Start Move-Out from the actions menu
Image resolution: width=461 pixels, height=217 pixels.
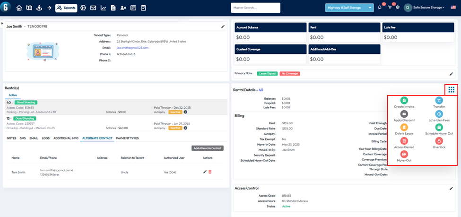(x=404, y=154)
